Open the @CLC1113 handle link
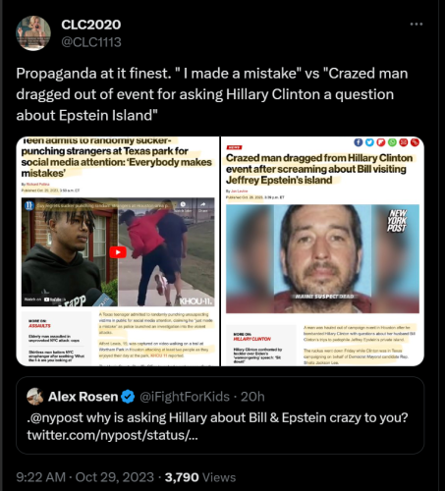 (91, 42)
